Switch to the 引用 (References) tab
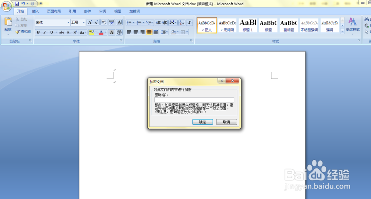 point(72,11)
